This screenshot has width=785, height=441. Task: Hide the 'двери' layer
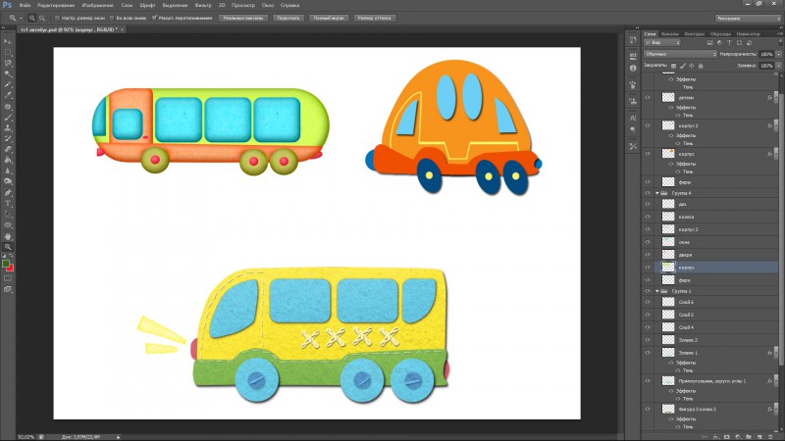tap(648, 255)
